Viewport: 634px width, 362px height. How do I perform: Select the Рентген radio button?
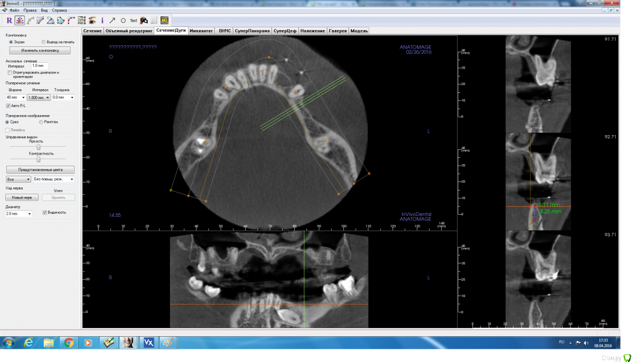(x=41, y=122)
